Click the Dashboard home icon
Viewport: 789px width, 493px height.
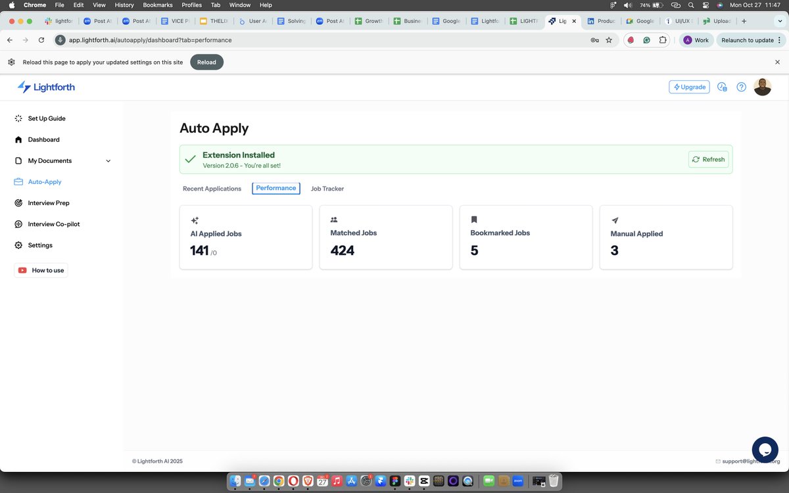pos(18,139)
